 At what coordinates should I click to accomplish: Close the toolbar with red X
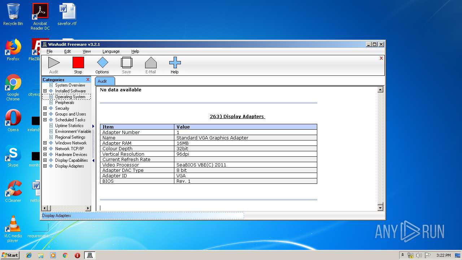point(381,58)
